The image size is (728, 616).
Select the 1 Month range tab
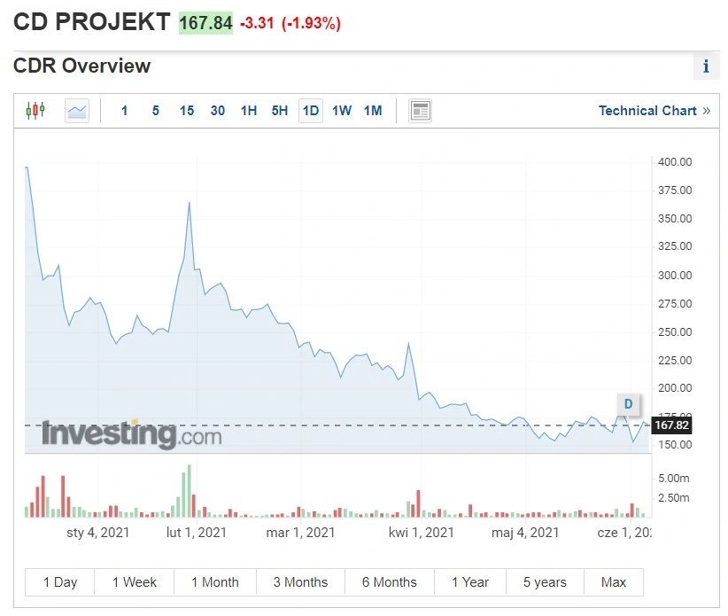pyautogui.click(x=215, y=582)
